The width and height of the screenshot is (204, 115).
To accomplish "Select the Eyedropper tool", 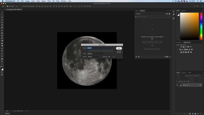I will [2, 25].
